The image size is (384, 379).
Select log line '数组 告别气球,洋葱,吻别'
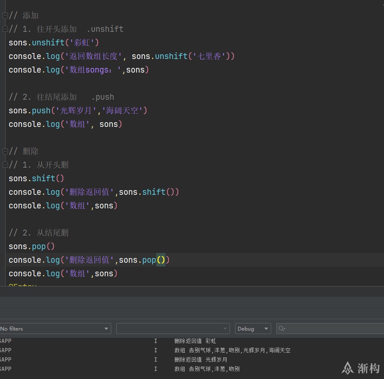207,369
